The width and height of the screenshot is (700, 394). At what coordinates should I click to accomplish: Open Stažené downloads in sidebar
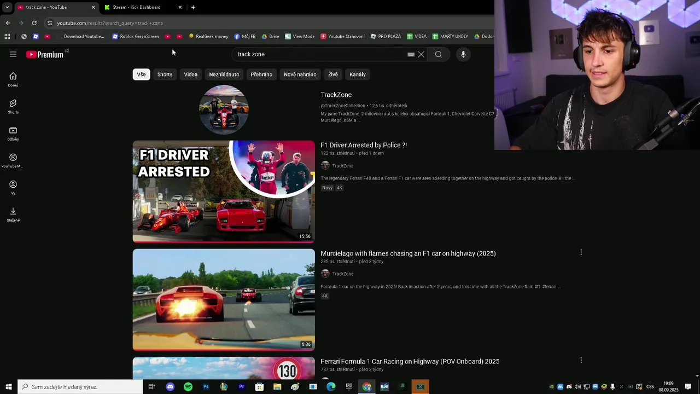pyautogui.click(x=13, y=215)
